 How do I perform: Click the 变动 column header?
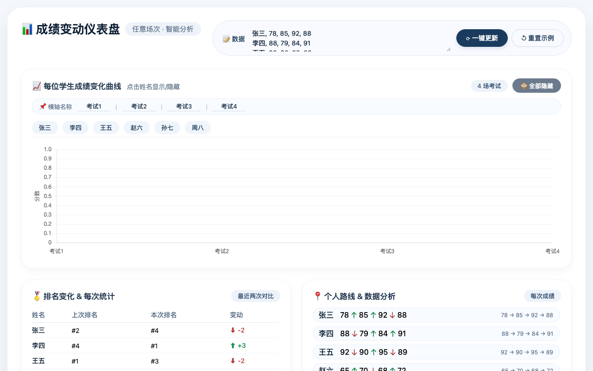(236, 315)
